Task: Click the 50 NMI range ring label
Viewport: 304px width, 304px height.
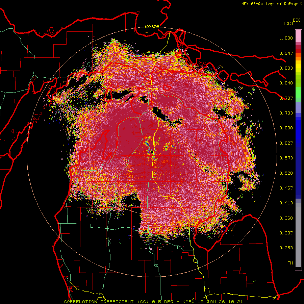Action: tap(152, 89)
